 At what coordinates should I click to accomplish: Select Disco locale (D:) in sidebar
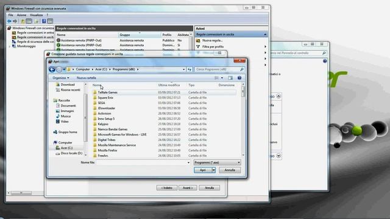tap(69, 153)
